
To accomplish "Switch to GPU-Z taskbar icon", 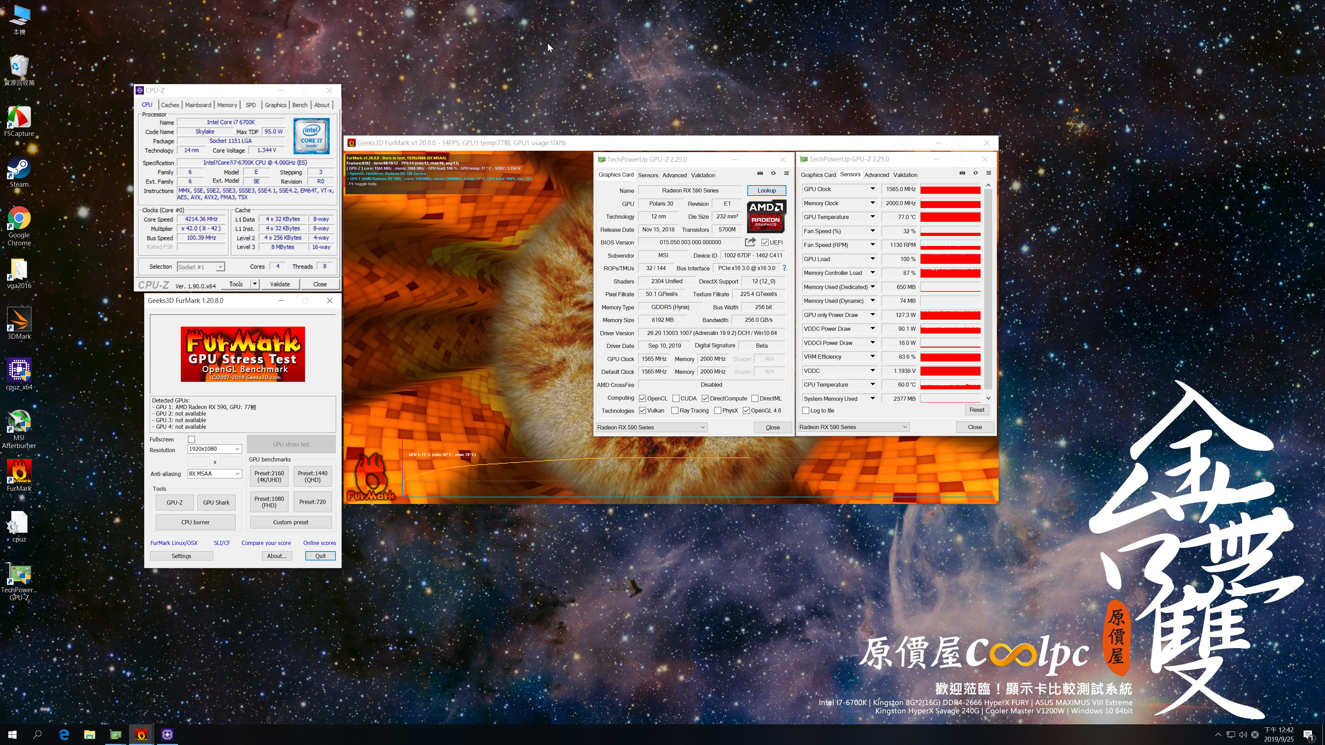I will tap(116, 735).
